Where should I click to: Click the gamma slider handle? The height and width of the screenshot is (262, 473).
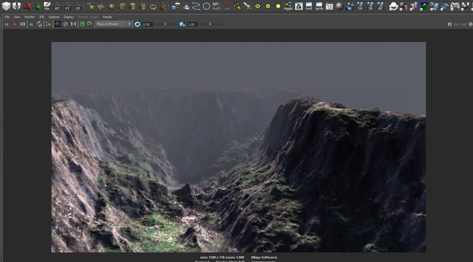(210, 24)
